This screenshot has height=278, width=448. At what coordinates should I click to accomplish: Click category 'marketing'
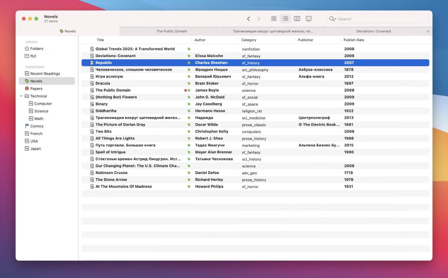pyautogui.click(x=251, y=146)
